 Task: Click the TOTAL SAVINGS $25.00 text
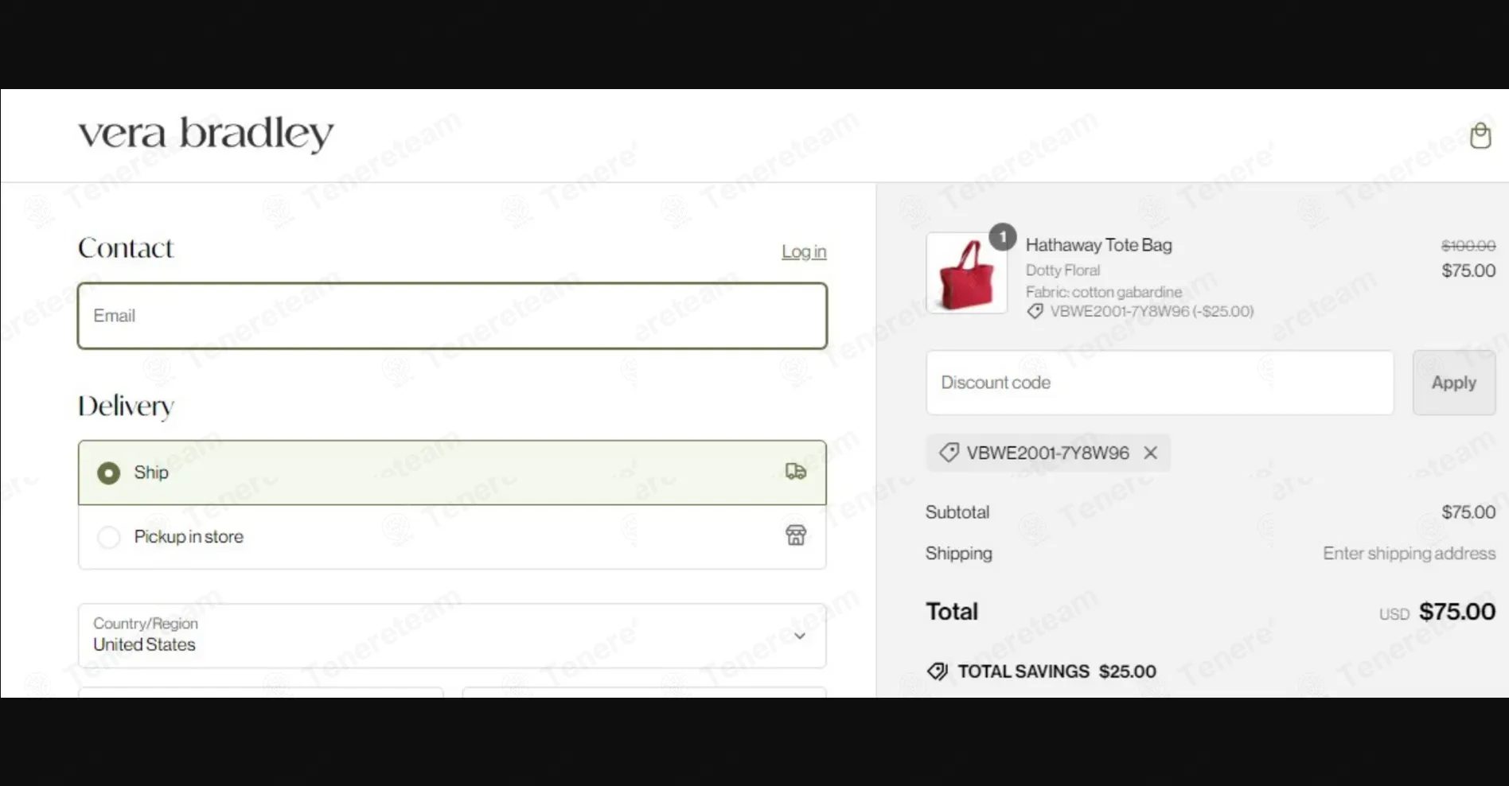1056,671
